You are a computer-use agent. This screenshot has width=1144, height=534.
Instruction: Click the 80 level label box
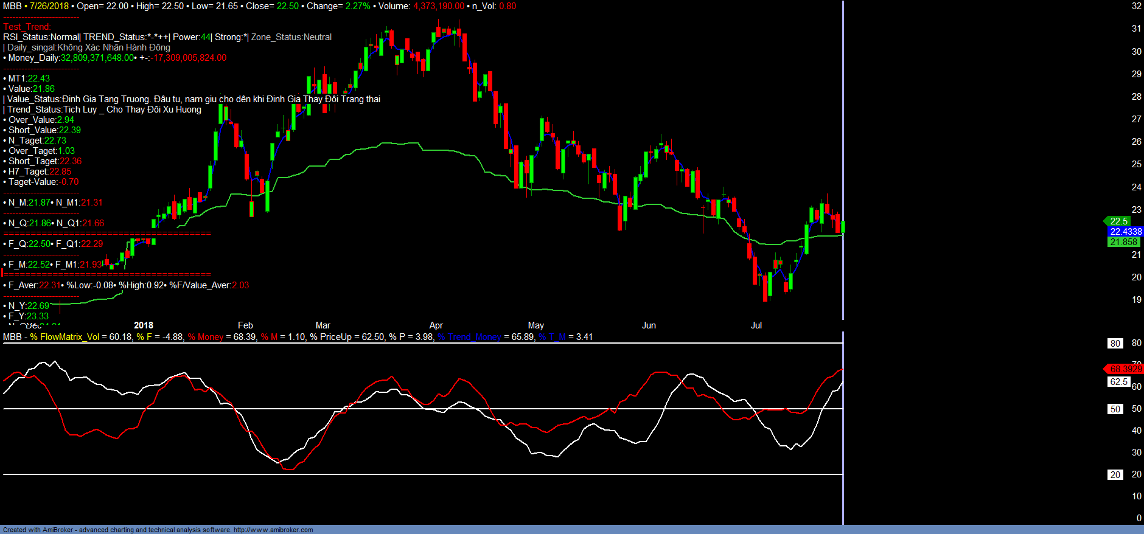[1115, 344]
